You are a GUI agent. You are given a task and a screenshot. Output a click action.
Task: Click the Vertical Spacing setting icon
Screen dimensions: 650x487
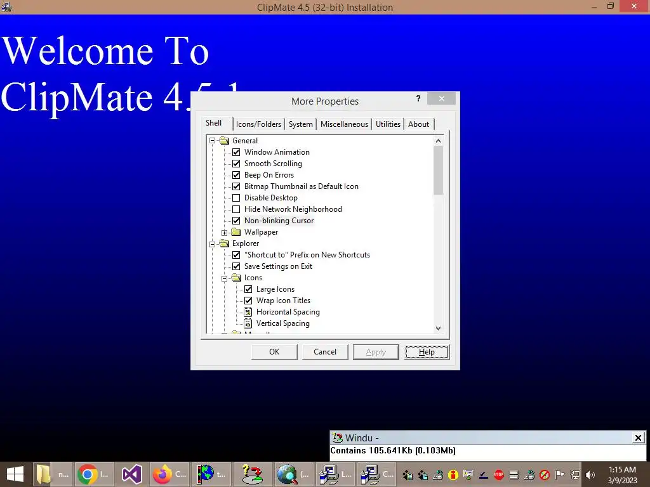[x=248, y=323]
